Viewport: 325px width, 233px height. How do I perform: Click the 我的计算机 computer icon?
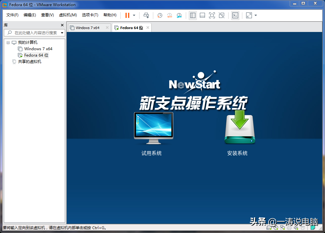(14, 43)
